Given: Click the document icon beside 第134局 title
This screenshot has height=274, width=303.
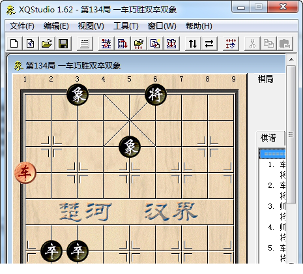Looking at the screenshot, I should (x=18, y=66).
